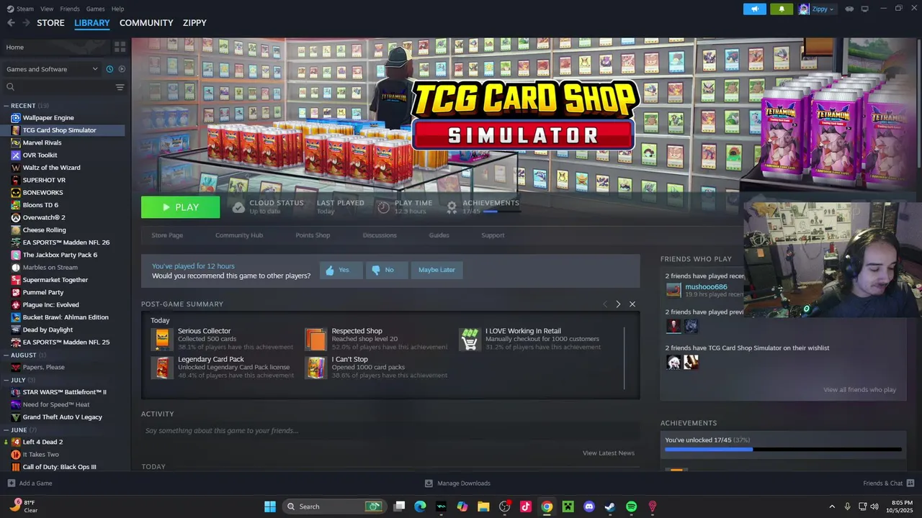Click the green PLAY button

pyautogui.click(x=181, y=207)
